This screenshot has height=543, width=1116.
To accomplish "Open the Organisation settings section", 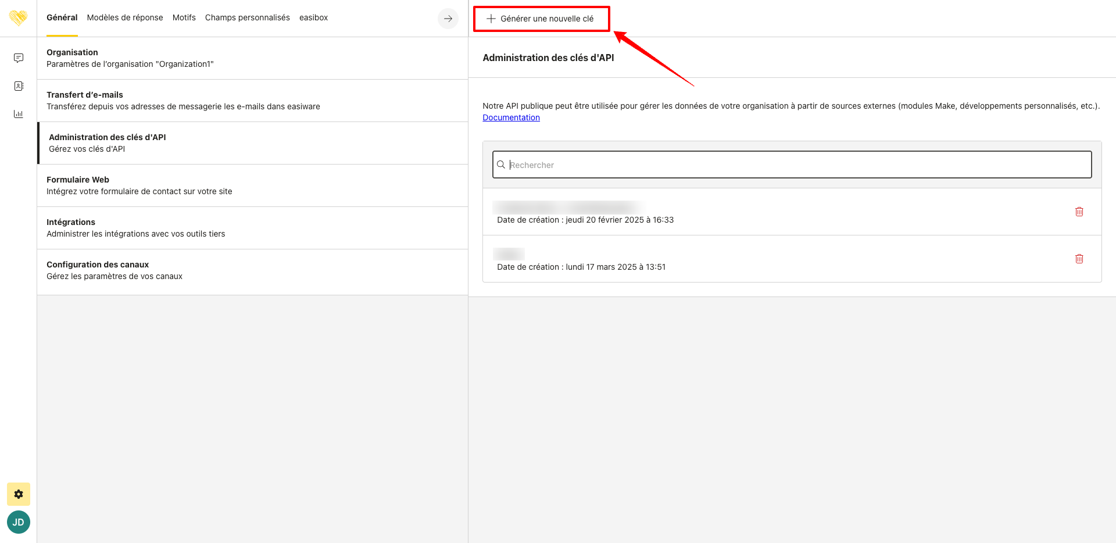I will [x=252, y=58].
